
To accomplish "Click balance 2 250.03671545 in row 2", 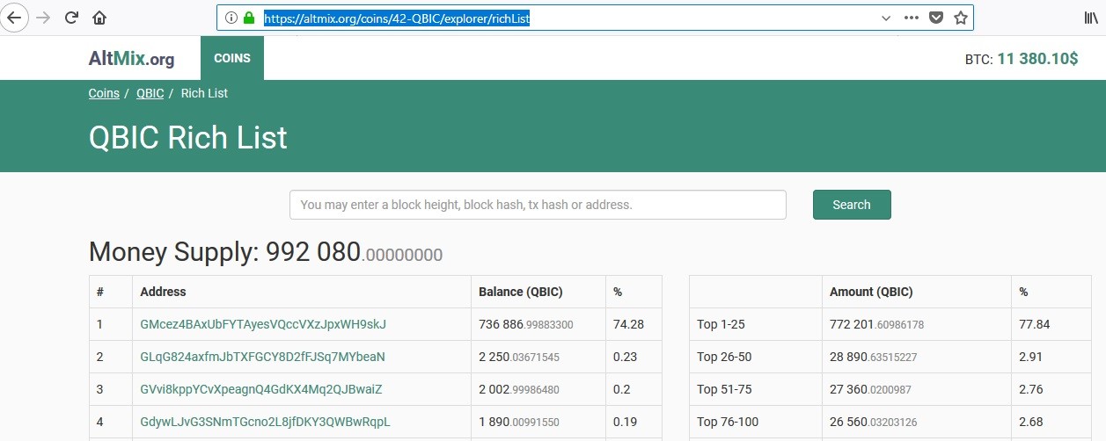I will coord(519,357).
